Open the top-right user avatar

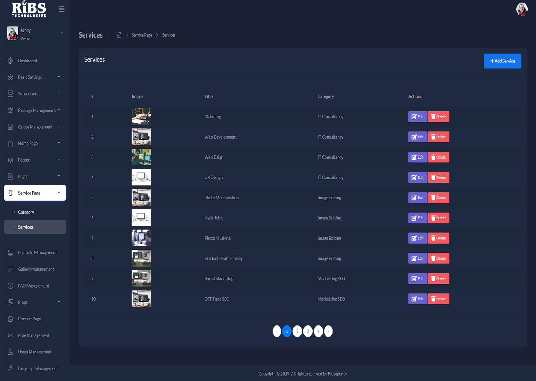(x=521, y=9)
